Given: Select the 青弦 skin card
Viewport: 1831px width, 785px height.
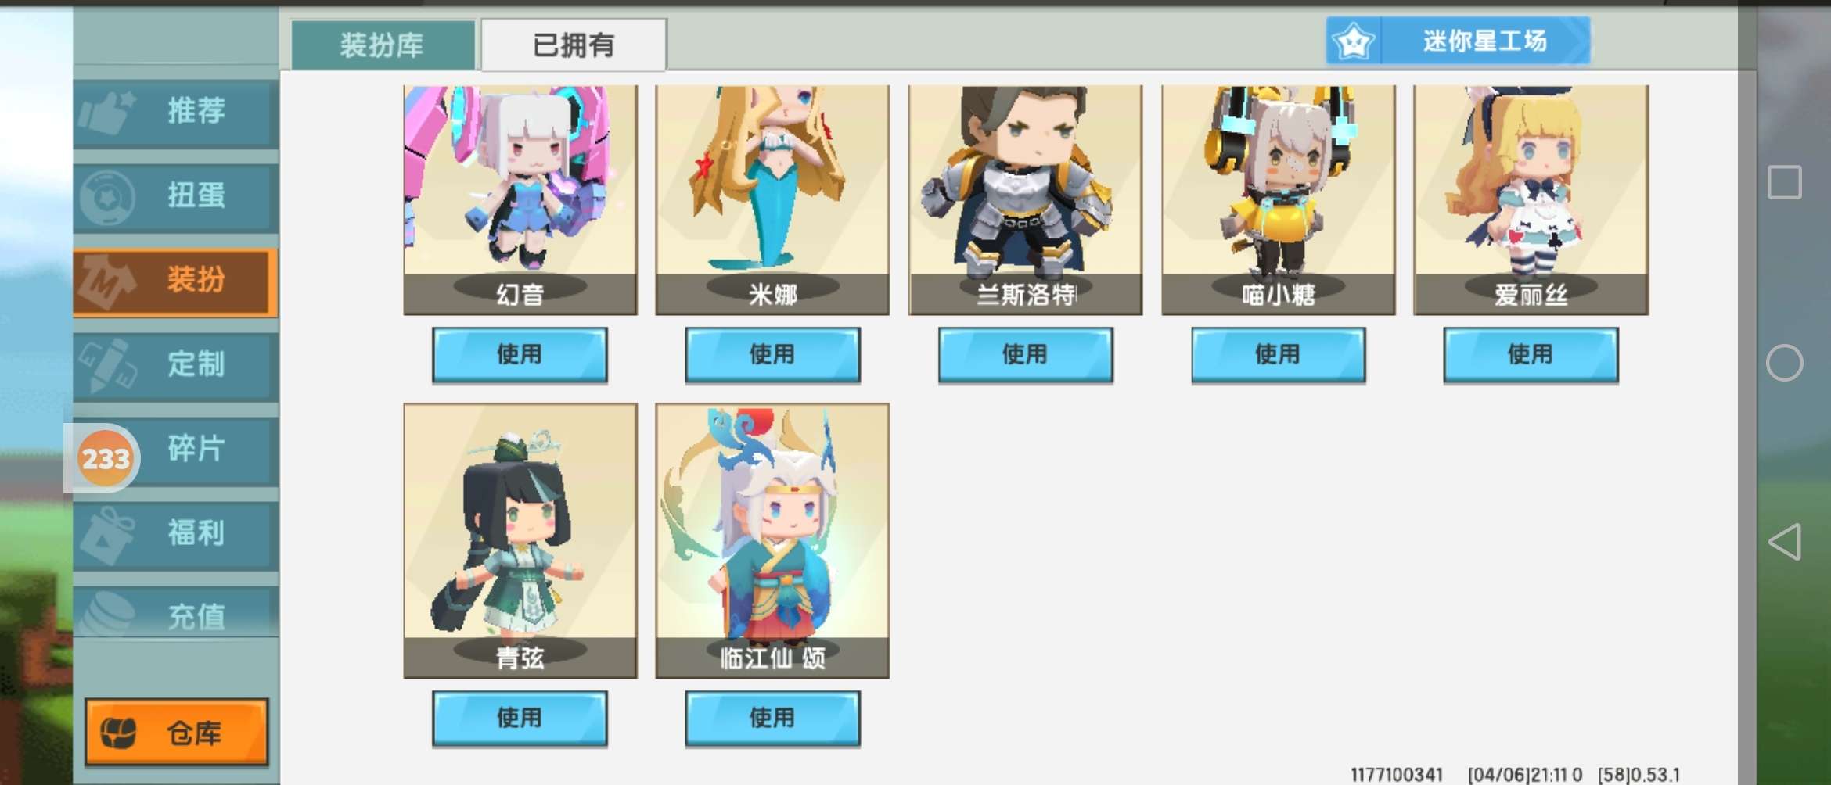Looking at the screenshot, I should (x=520, y=540).
